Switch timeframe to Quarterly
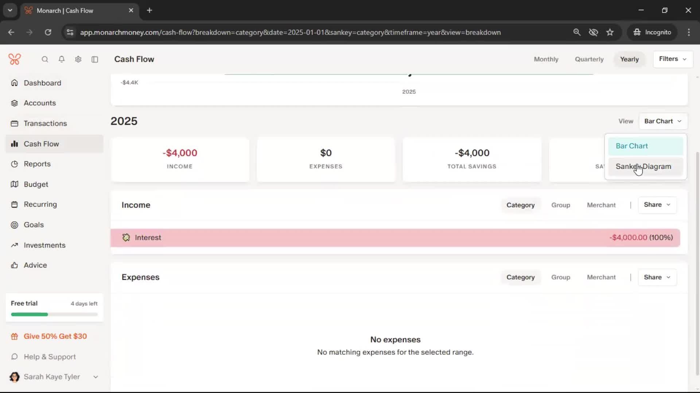 click(x=589, y=59)
